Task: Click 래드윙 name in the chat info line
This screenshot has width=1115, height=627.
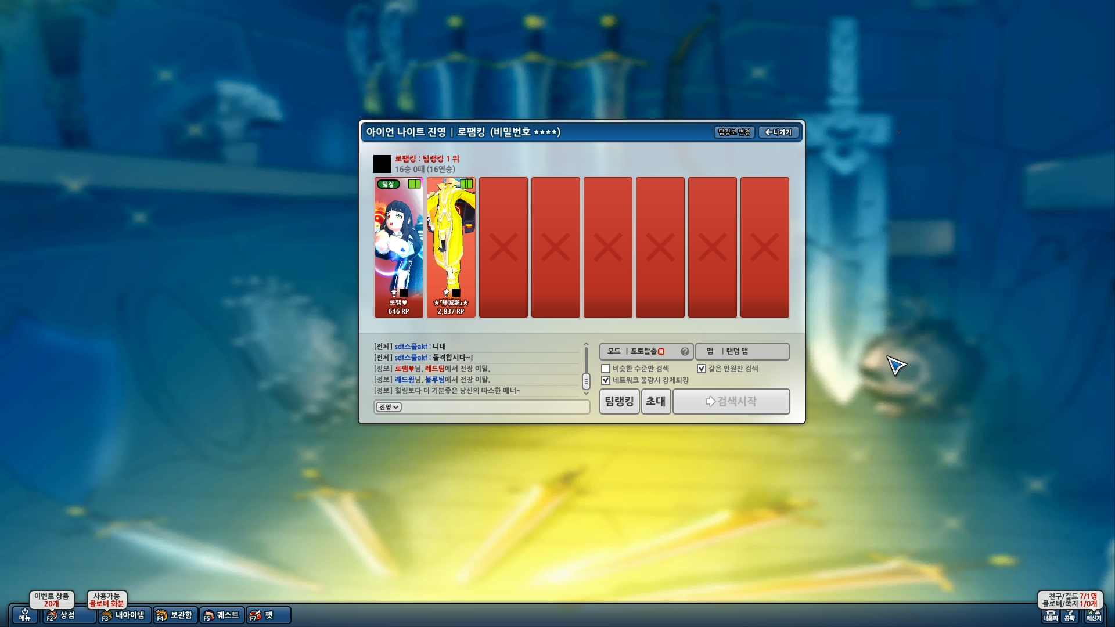Action: point(404,380)
